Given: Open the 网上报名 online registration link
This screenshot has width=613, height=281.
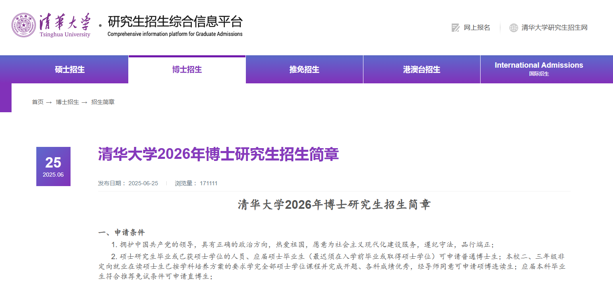Looking at the screenshot, I should tap(477, 28).
